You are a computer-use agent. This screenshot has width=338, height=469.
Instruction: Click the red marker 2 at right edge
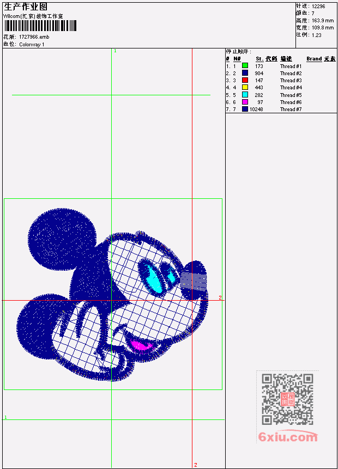pos(220,297)
